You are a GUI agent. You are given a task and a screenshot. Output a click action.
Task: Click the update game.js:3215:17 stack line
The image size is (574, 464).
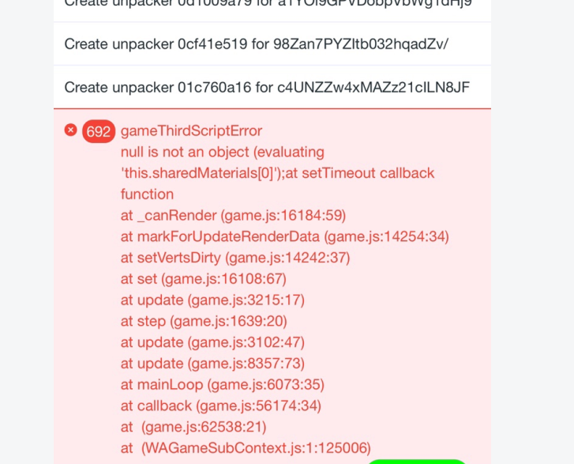(212, 300)
